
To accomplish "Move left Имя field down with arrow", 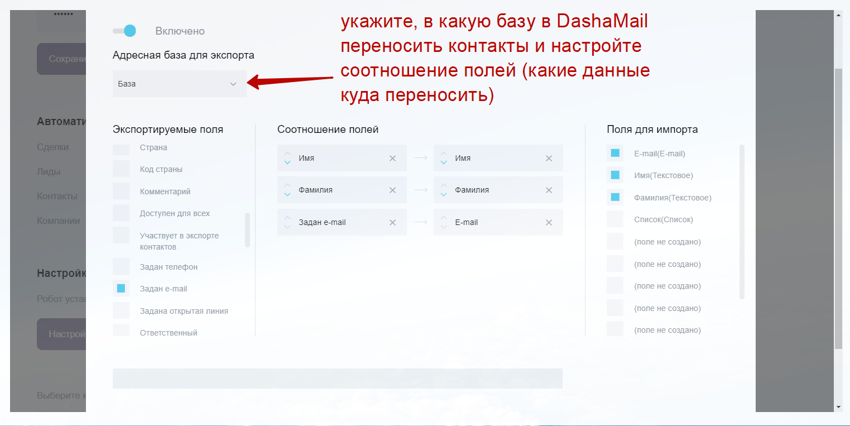I will point(287,162).
